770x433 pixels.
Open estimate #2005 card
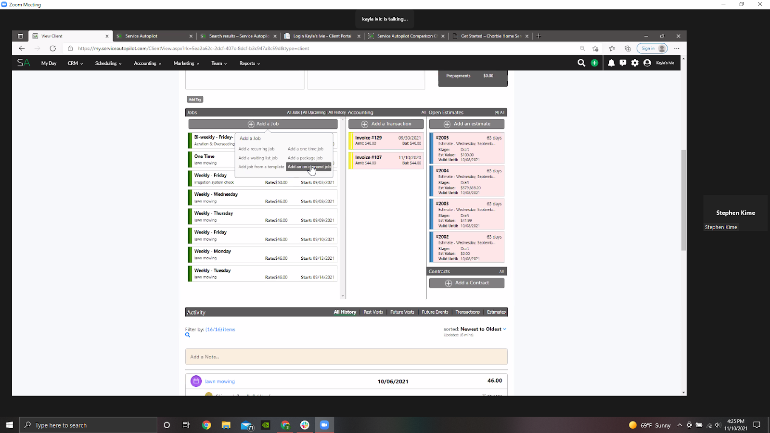(467, 148)
